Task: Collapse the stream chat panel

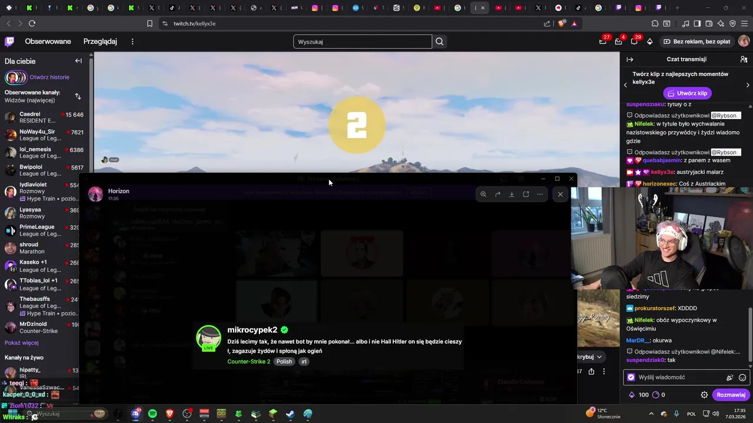Action: coord(629,59)
